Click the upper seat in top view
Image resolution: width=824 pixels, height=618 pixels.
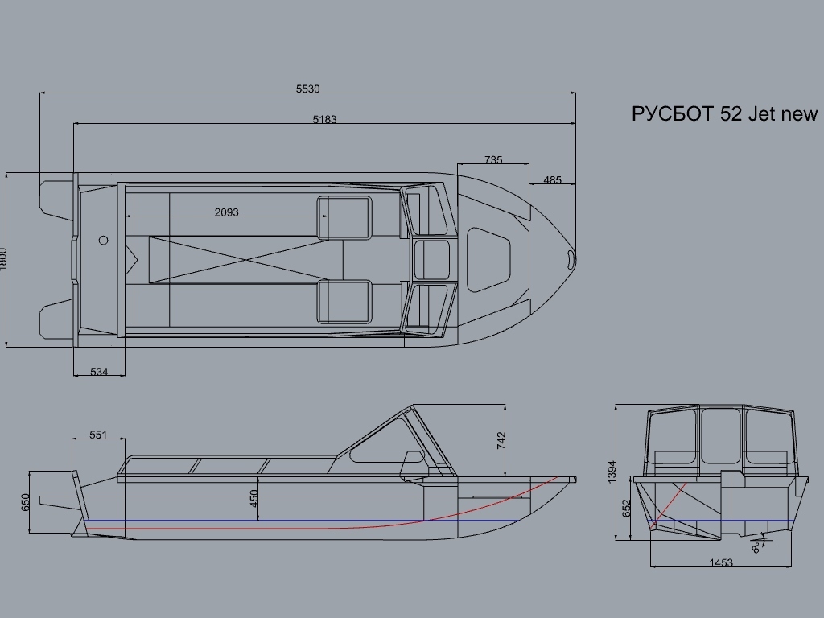coord(344,218)
